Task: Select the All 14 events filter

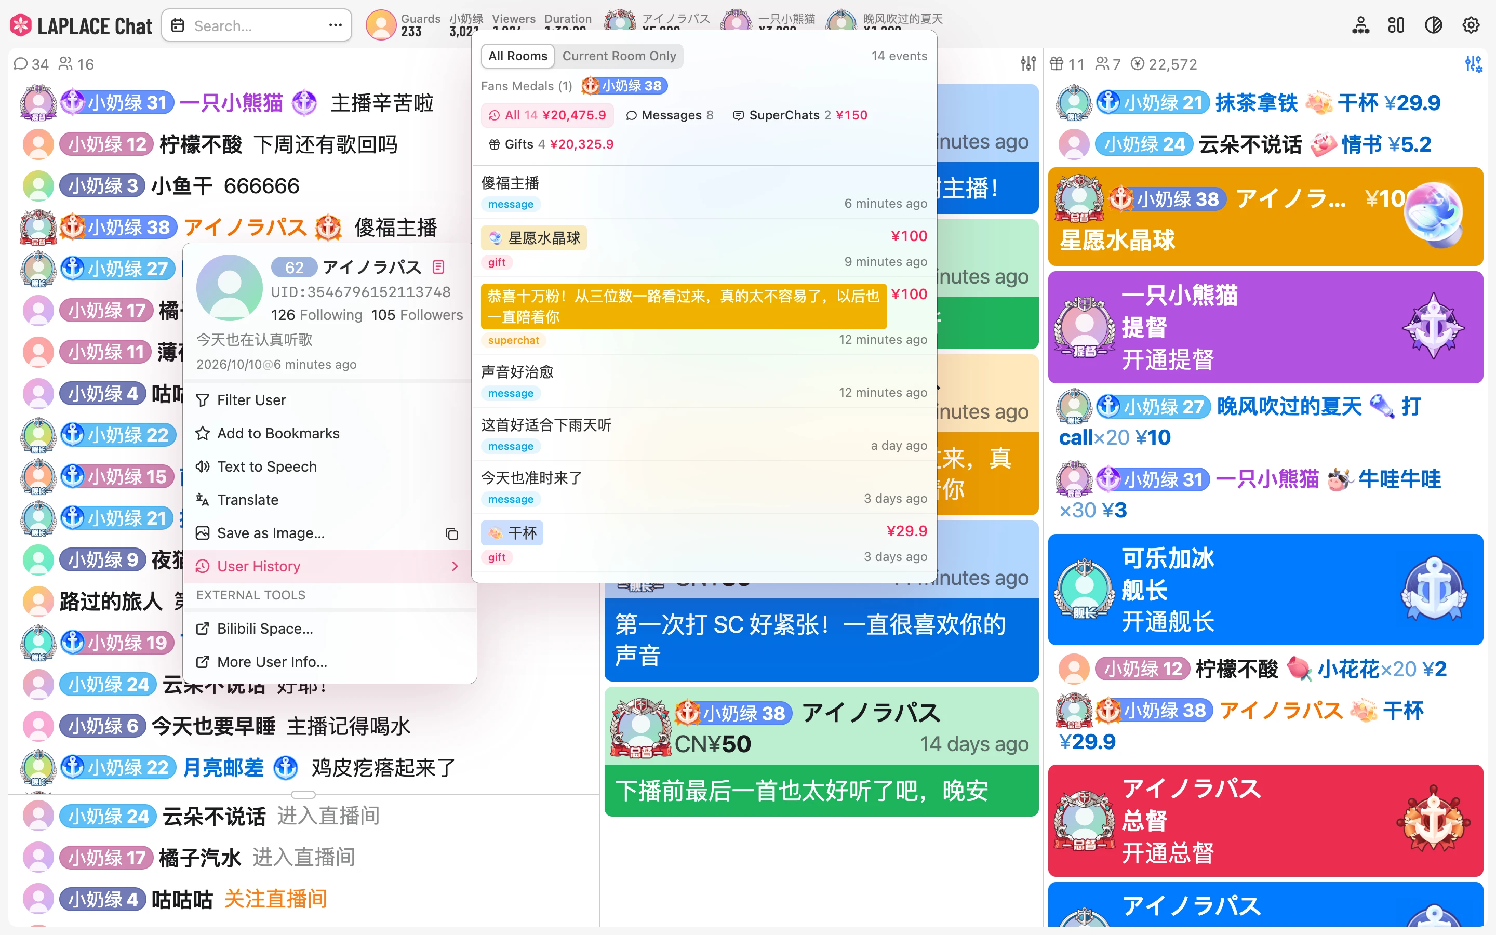Action: point(547,115)
